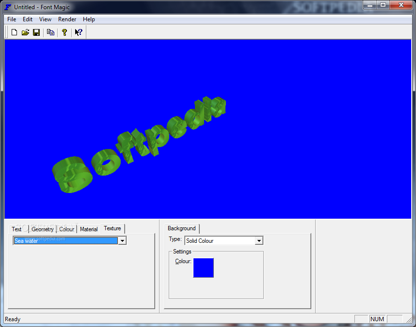Switch to the Text tab
This screenshot has width=416, height=327.
click(16, 229)
